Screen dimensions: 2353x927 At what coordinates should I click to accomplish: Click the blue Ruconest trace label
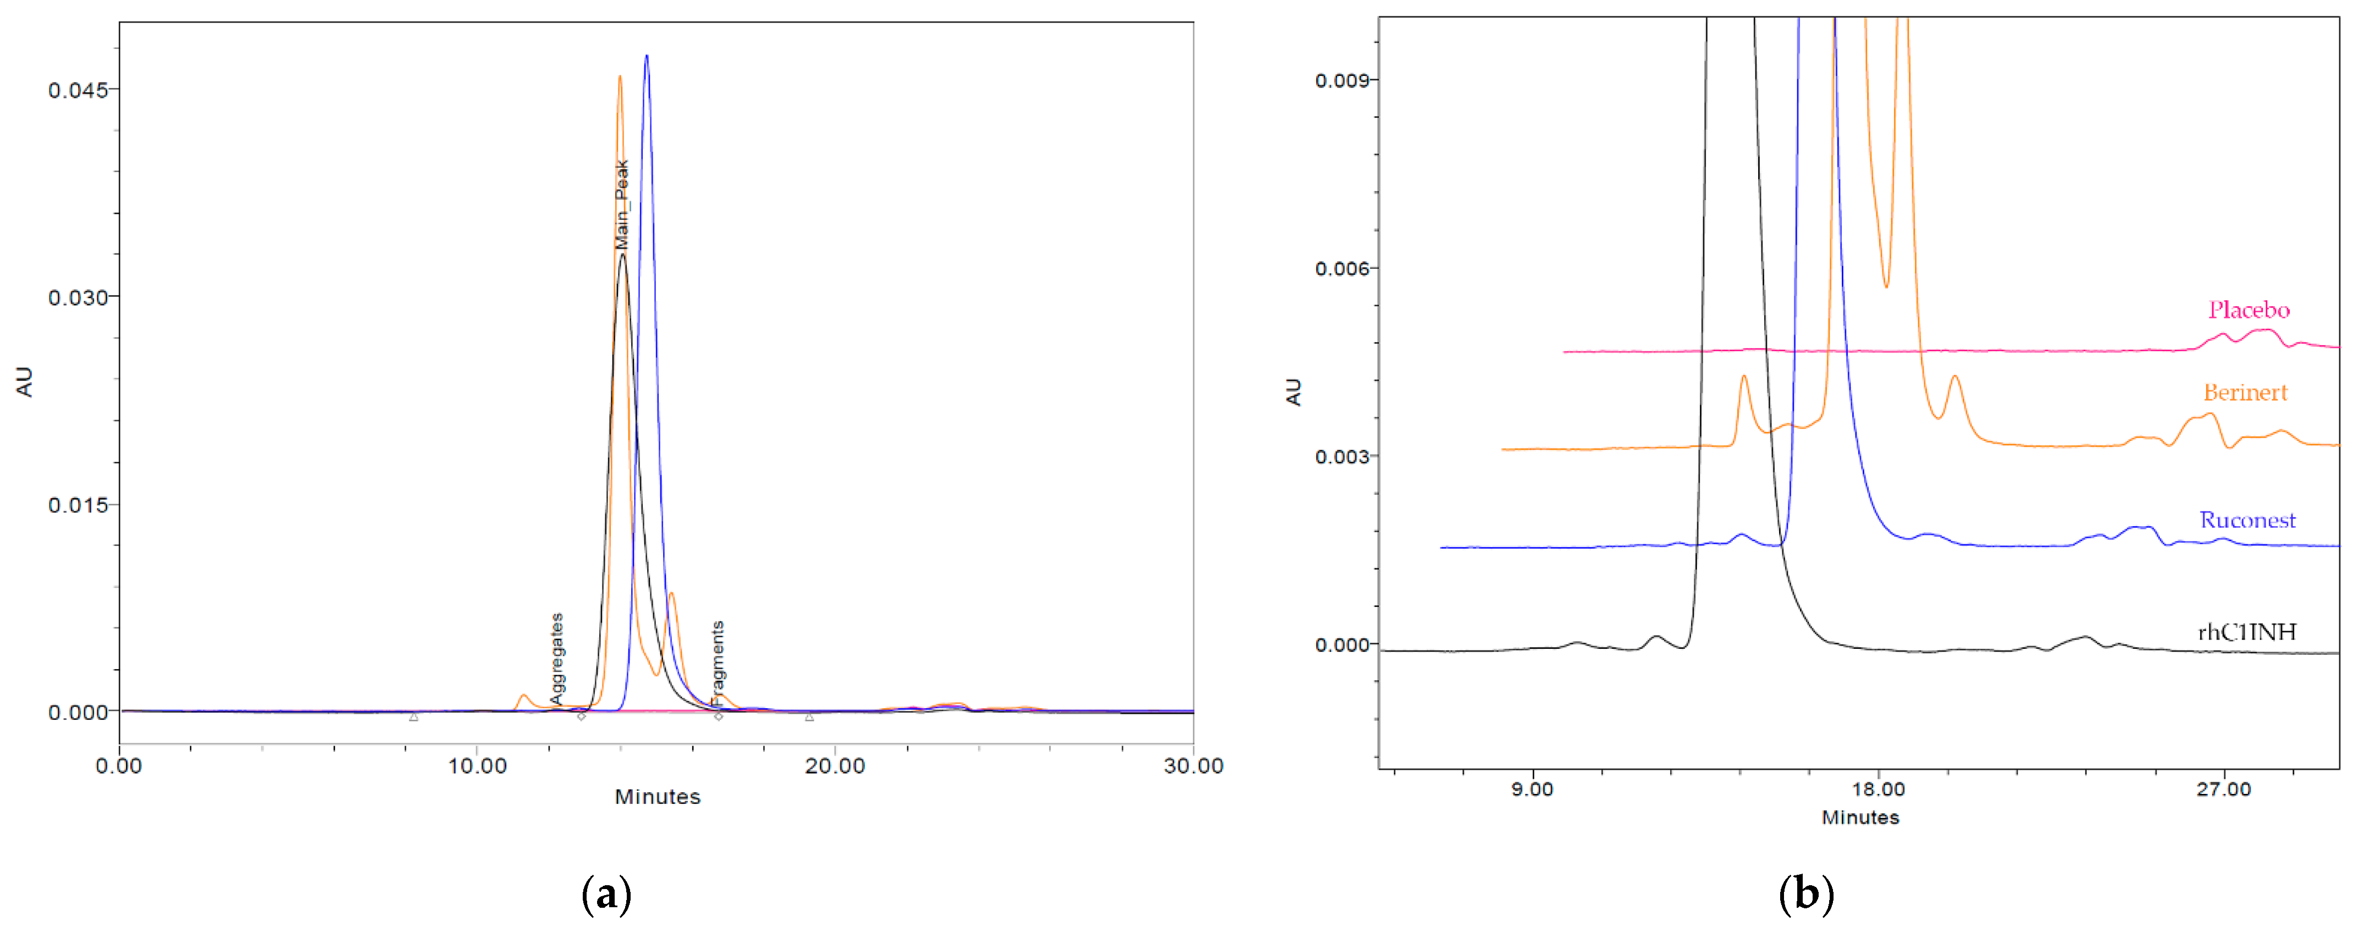click(x=2246, y=520)
